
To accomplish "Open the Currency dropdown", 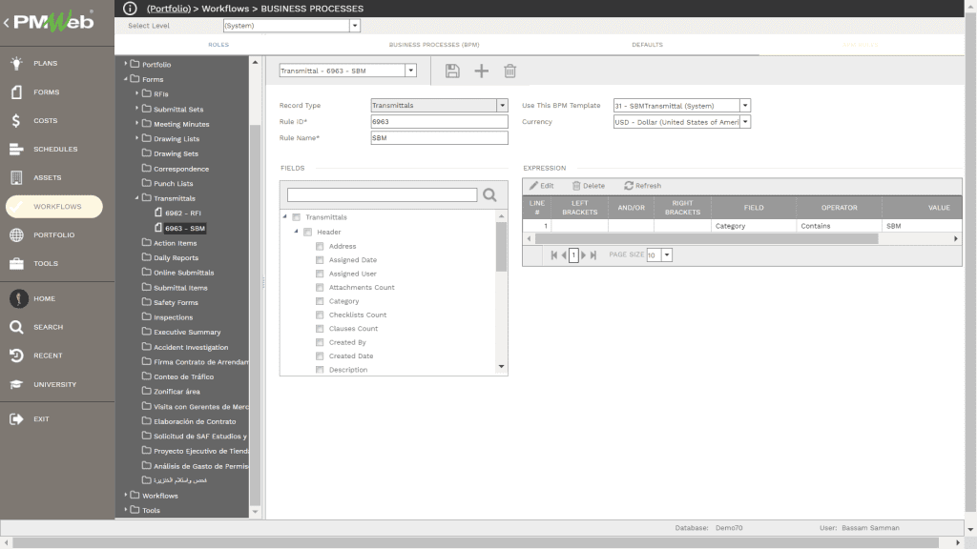I will (x=745, y=122).
